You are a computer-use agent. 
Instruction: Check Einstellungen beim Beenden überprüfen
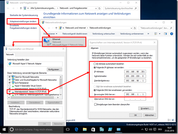(x=95, y=104)
